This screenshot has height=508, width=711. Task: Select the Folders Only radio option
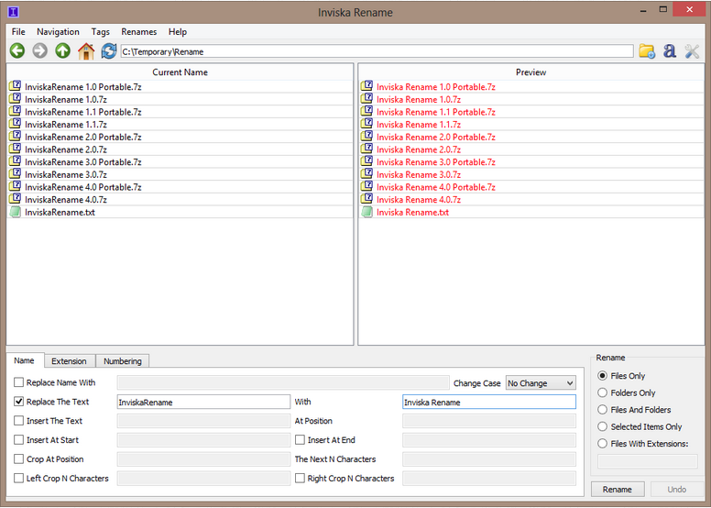coord(602,392)
